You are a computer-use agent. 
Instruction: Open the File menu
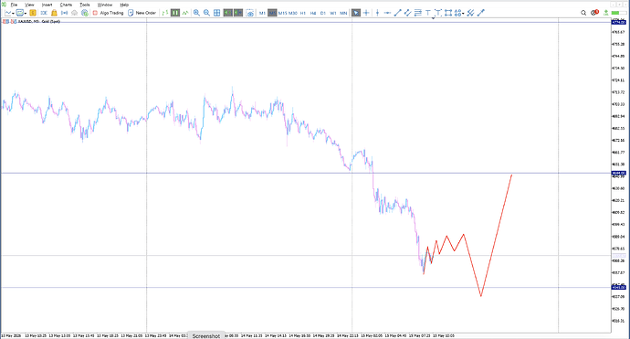coord(14,5)
